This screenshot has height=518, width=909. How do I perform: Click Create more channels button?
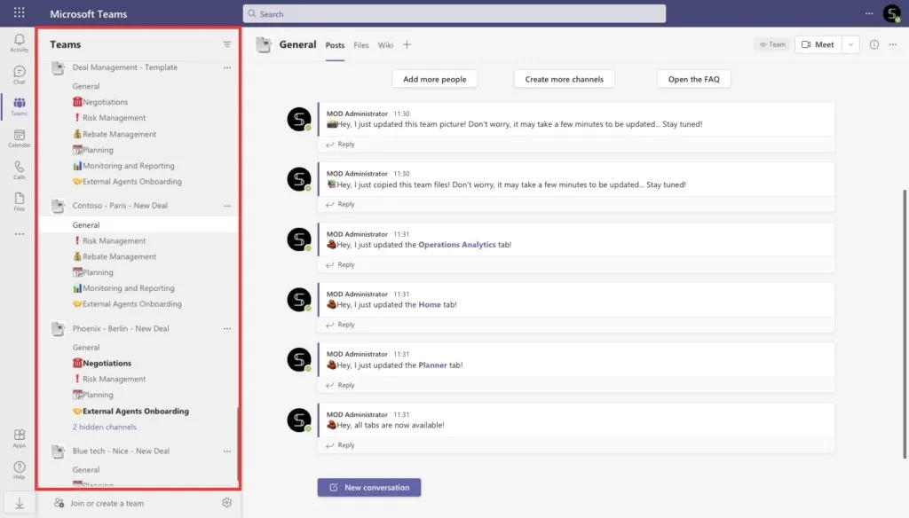564,79
